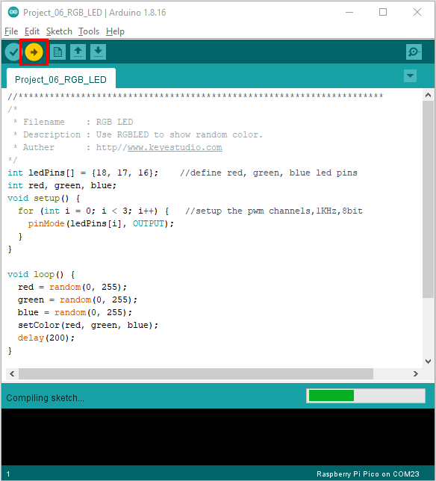The height and width of the screenshot is (481, 436).
Task: Open the Sketch menu
Action: pos(59,31)
